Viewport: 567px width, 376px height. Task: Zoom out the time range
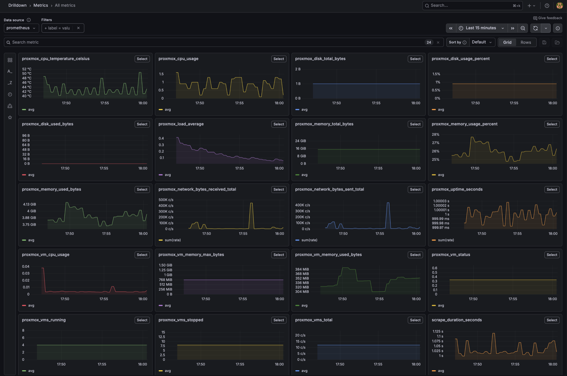tap(523, 28)
